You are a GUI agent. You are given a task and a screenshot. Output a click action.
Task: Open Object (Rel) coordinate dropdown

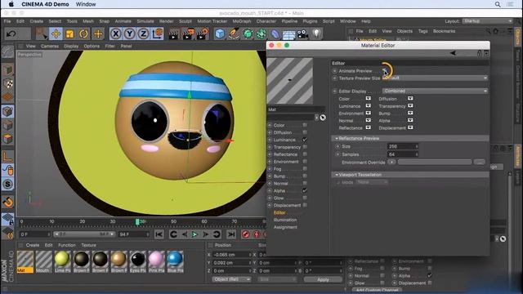[232, 279]
